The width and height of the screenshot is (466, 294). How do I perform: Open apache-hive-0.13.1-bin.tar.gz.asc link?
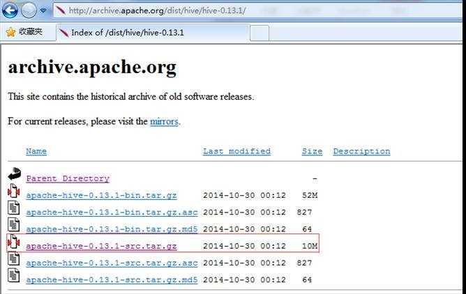coord(112,212)
